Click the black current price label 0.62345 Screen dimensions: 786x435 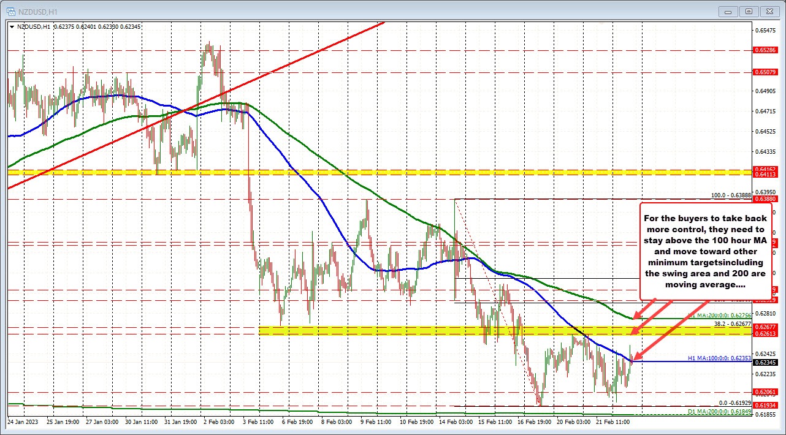click(765, 363)
